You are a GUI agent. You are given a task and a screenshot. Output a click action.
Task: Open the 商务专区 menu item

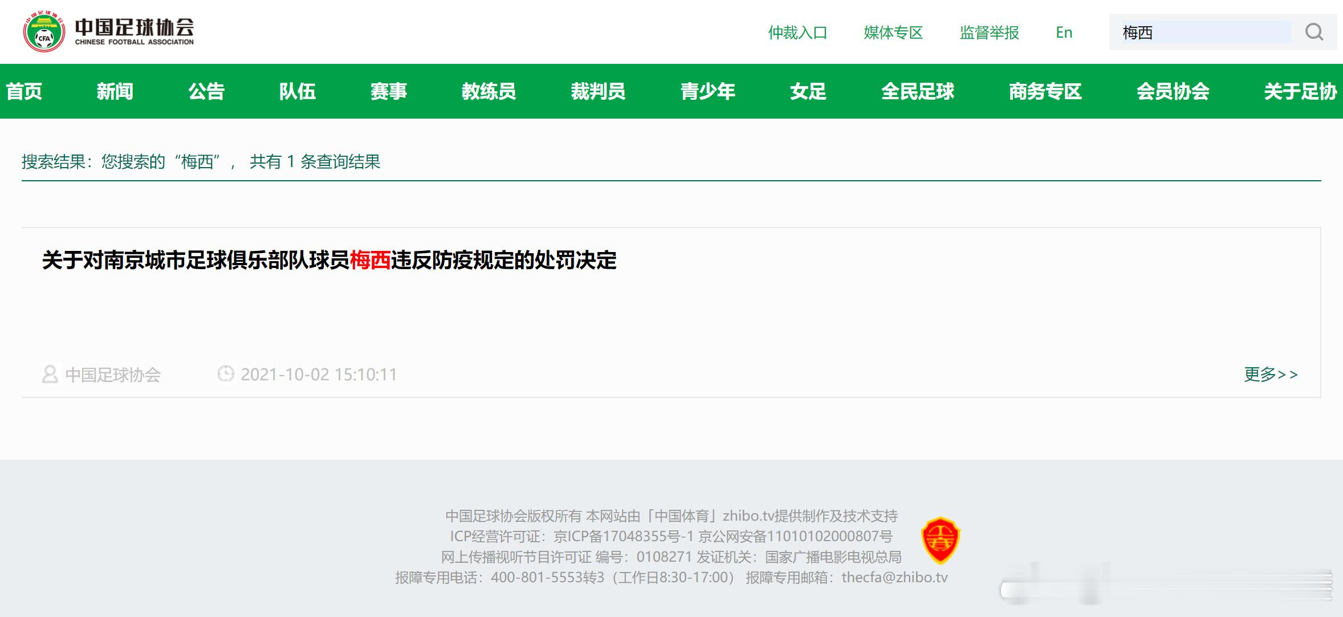(x=1045, y=91)
